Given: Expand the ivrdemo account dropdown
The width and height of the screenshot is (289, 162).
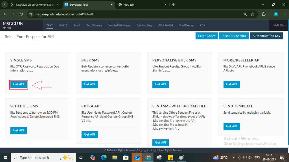Looking at the screenshot, I should 280,25.
